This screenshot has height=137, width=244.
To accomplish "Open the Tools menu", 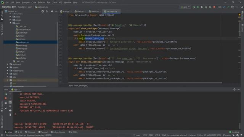I will (55, 2).
